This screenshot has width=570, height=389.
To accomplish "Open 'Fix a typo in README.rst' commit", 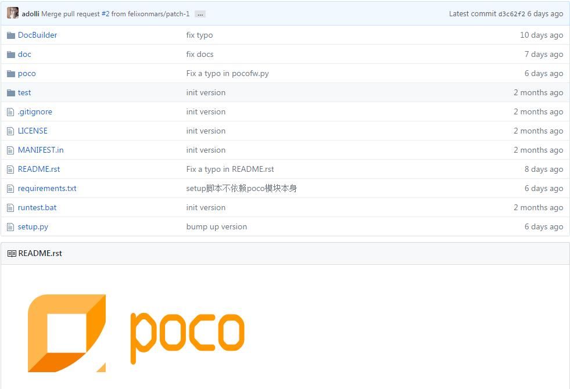I will click(230, 169).
